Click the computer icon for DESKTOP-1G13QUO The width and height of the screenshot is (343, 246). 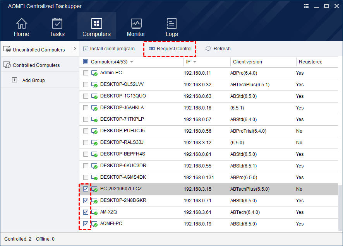coord(94,96)
